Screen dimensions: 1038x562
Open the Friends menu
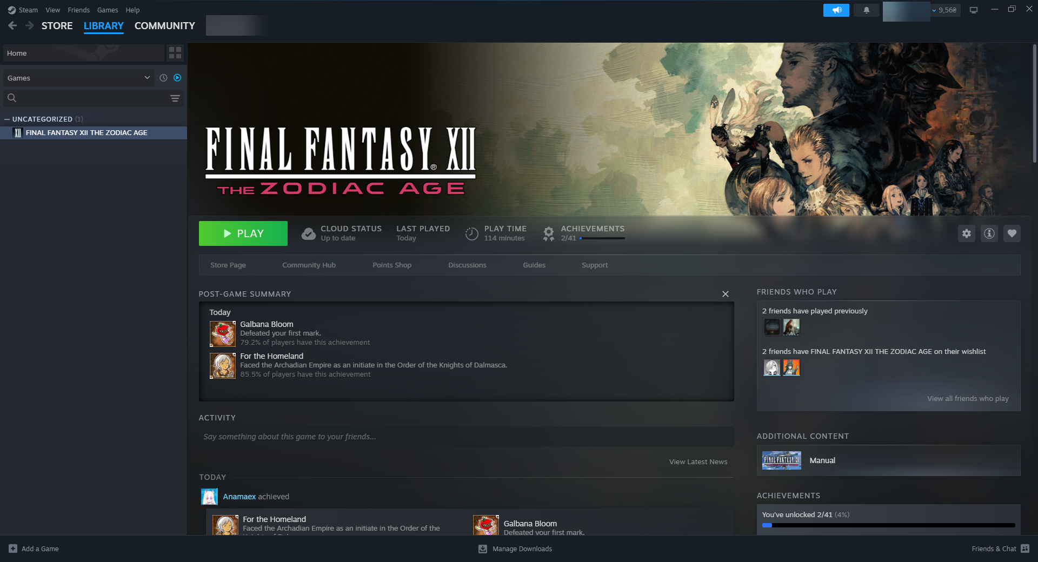click(79, 10)
